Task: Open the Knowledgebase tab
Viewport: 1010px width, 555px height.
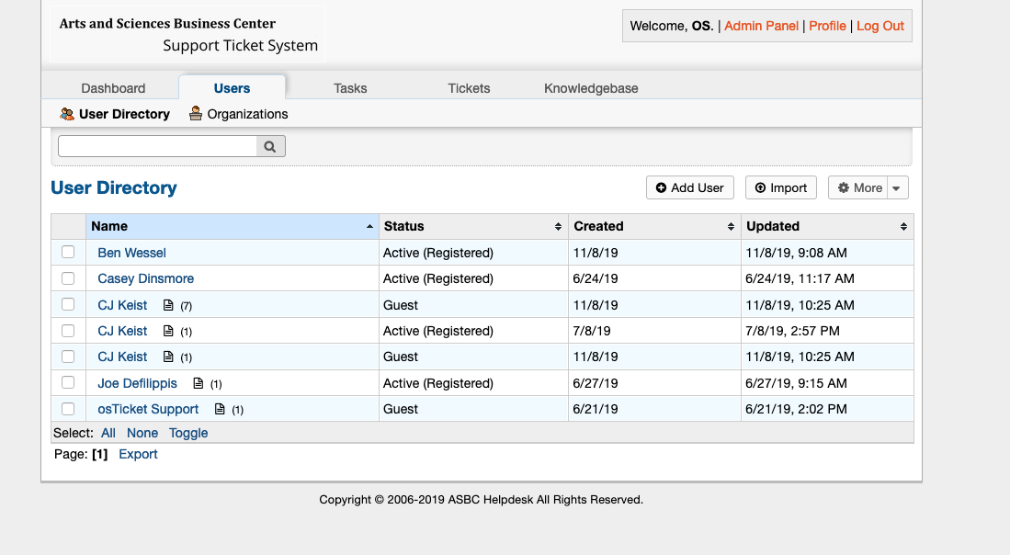Action: pyautogui.click(x=591, y=88)
